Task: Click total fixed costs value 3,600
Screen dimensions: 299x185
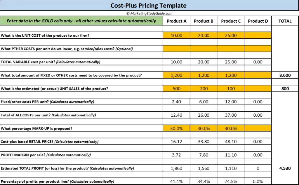Action: 285,75
